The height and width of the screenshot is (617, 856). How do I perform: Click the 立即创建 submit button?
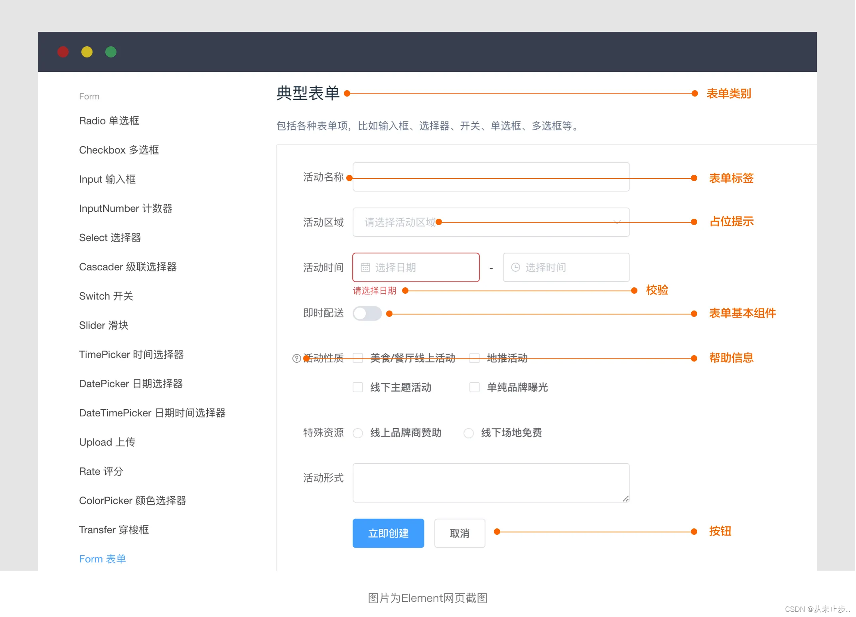388,532
